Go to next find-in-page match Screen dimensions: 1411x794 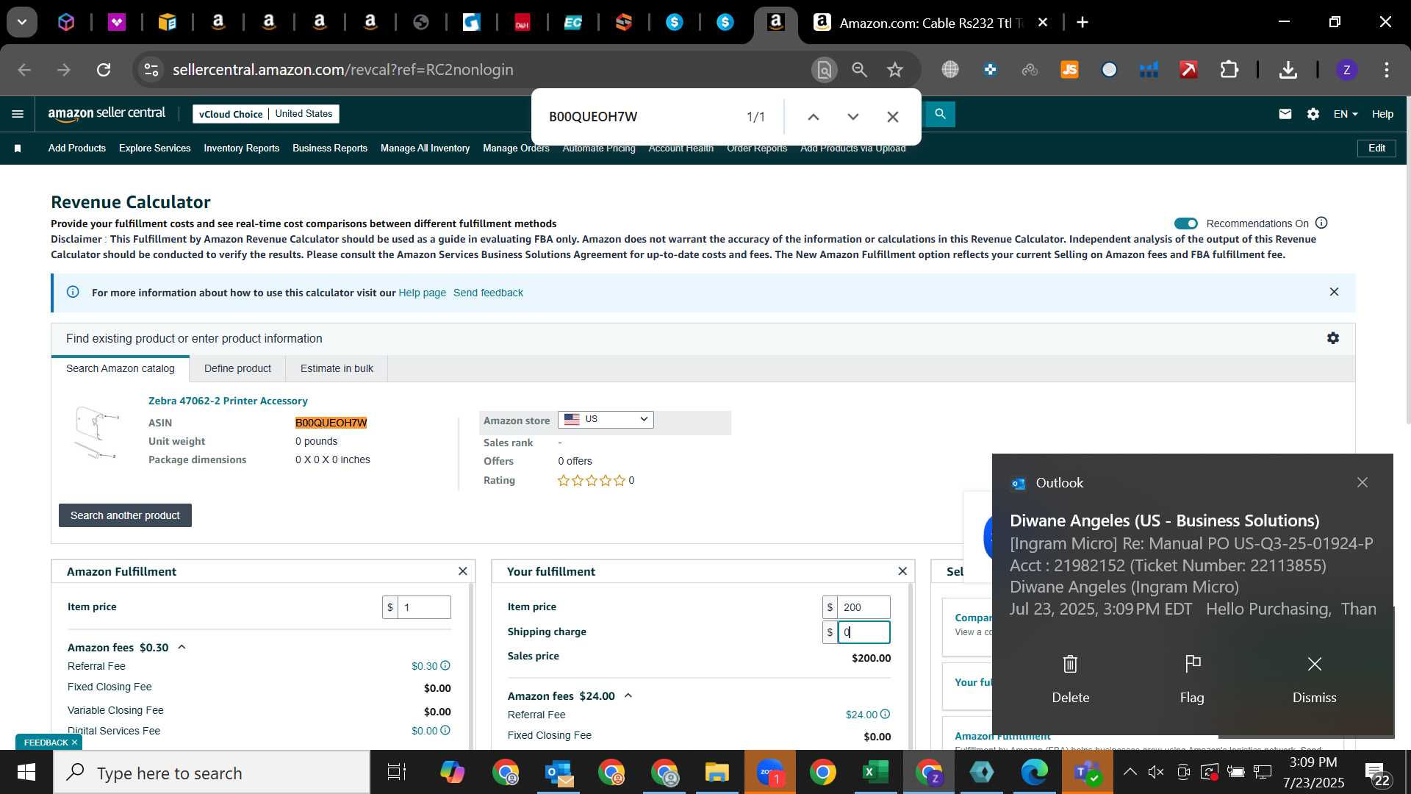click(852, 117)
